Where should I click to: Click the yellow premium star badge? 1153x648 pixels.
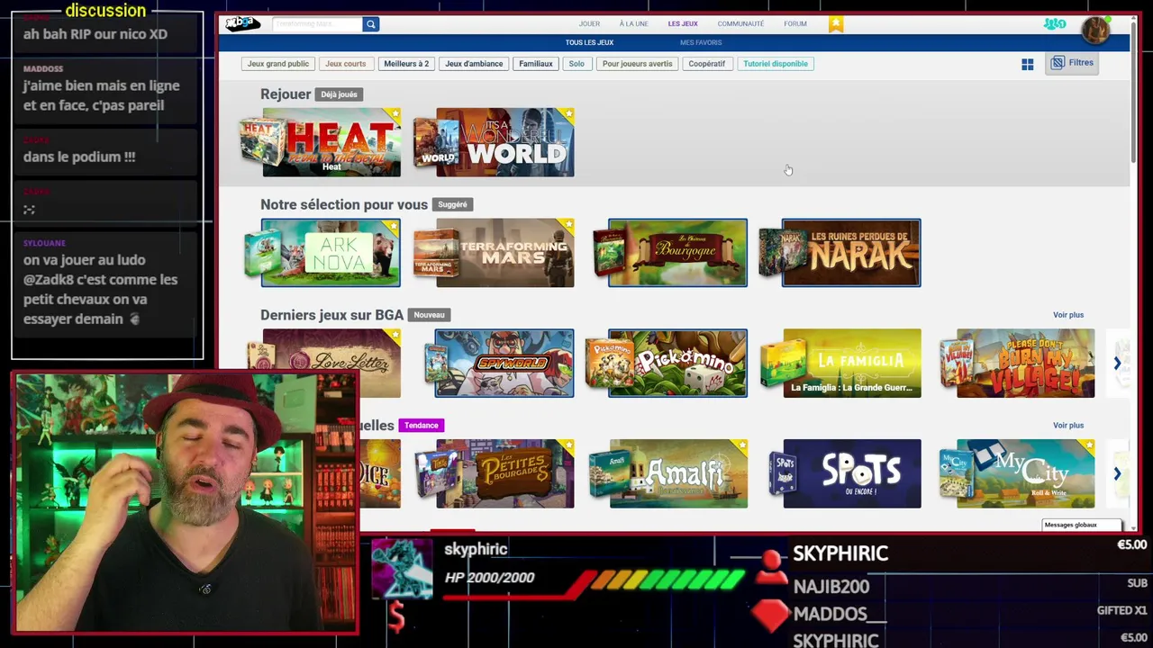click(x=836, y=24)
